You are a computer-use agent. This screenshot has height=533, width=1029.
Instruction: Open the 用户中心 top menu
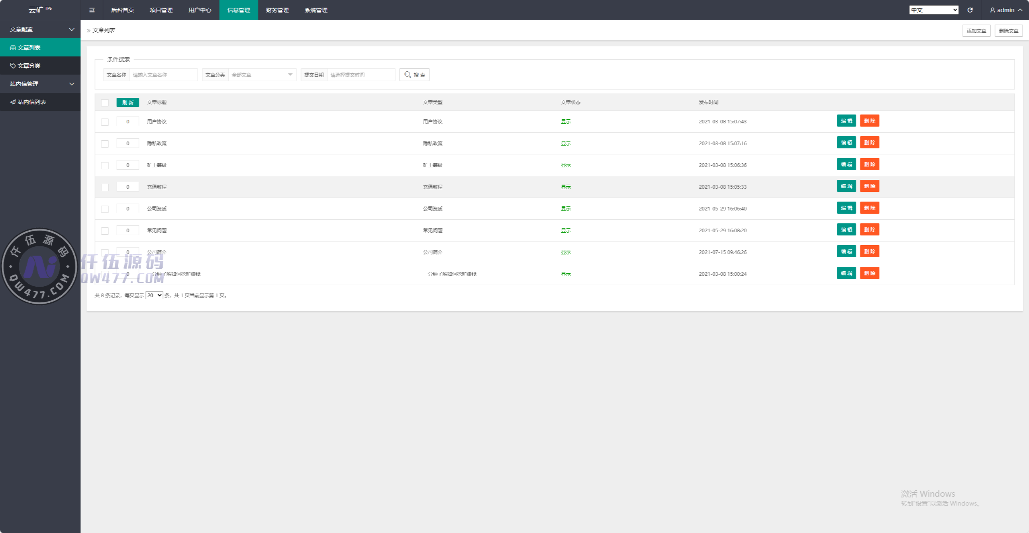(x=200, y=10)
